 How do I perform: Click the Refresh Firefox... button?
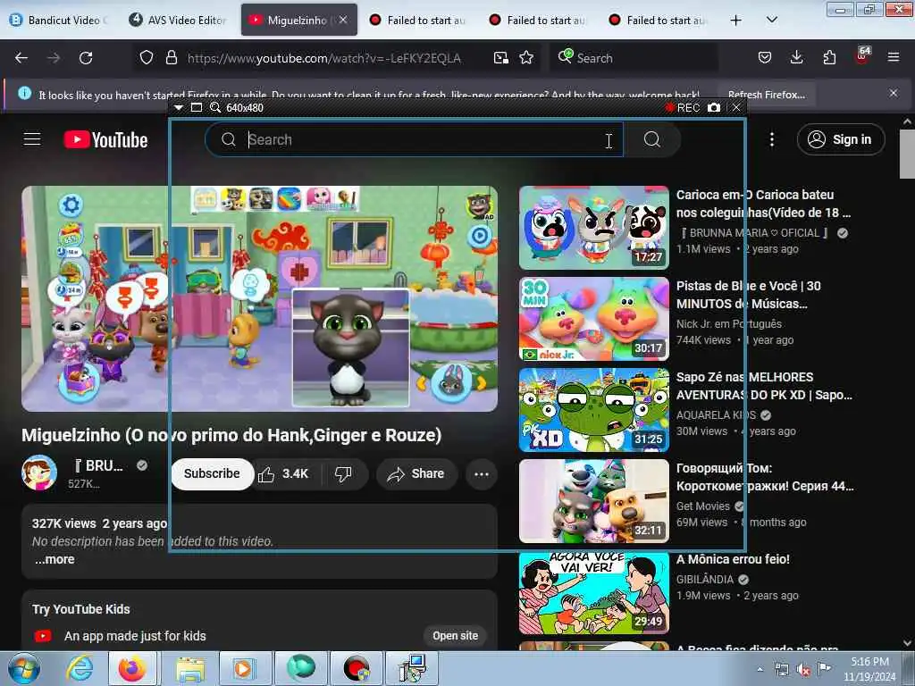766,95
